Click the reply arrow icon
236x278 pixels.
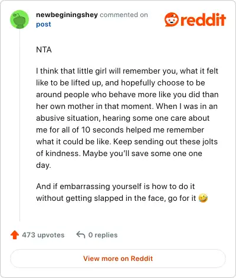[x=81, y=234]
